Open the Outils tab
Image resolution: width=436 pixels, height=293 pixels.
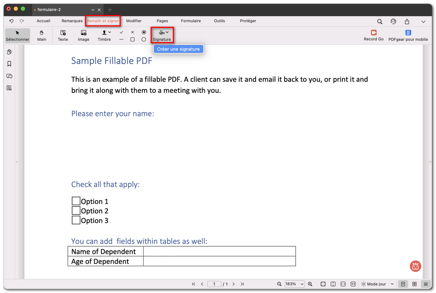(x=220, y=21)
